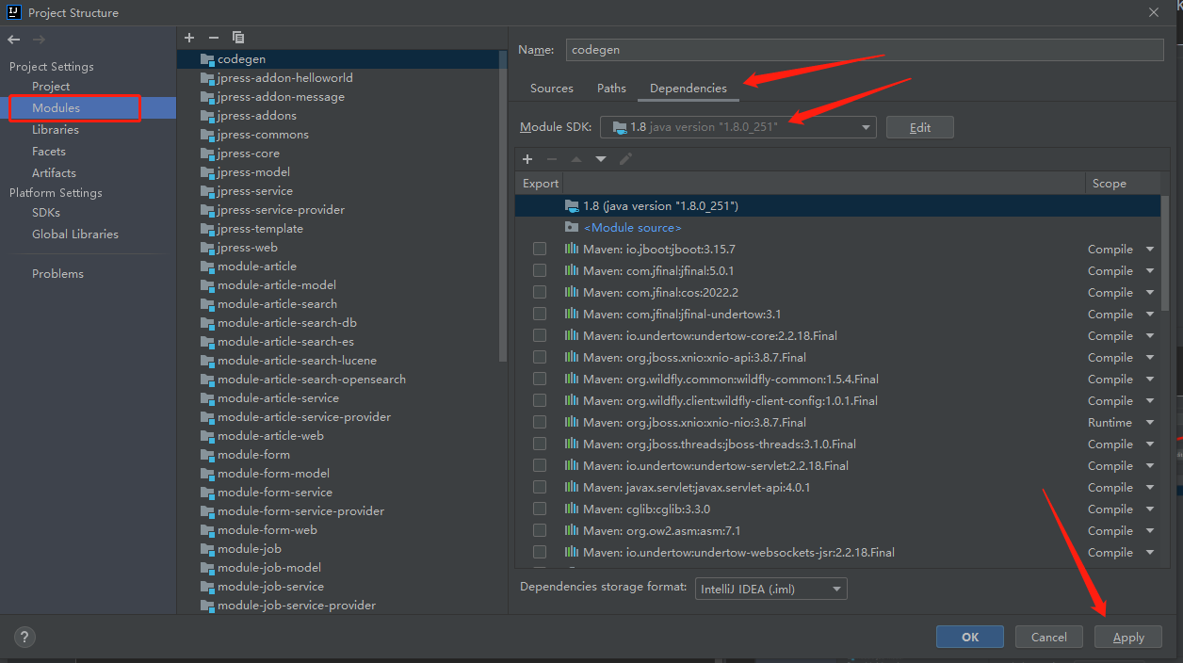Click the IntelliJ logo in title bar
This screenshot has width=1183, height=663.
pos(13,12)
